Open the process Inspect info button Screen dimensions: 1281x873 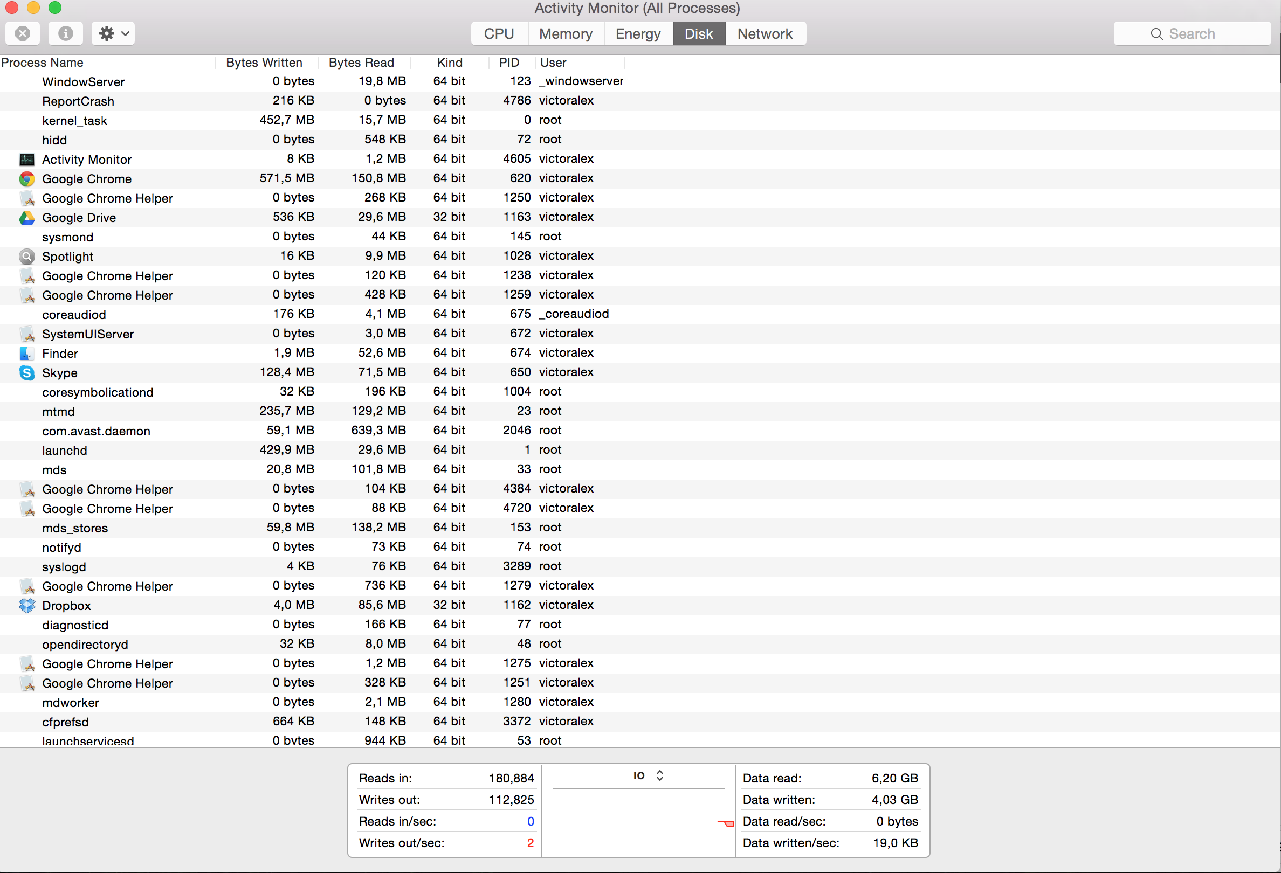coord(66,33)
